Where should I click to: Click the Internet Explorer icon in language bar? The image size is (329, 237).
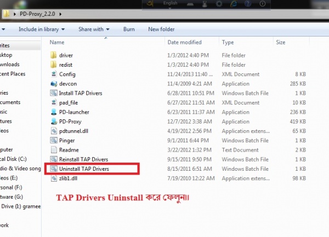(x=234, y=4)
